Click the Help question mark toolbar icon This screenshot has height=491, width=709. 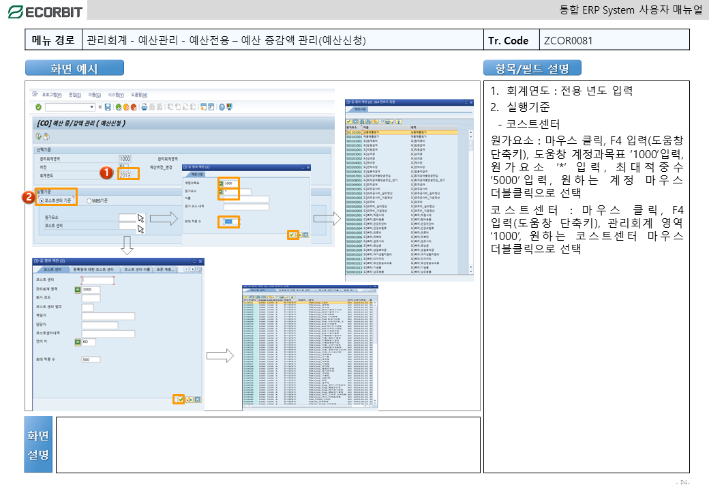click(x=221, y=107)
